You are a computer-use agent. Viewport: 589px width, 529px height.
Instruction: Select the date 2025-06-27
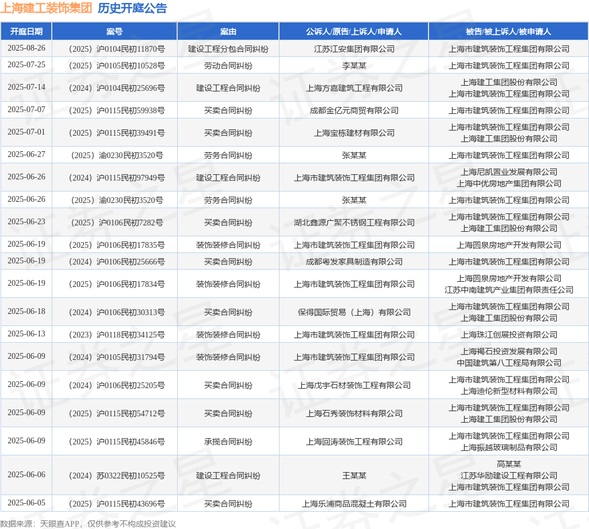[26, 154]
